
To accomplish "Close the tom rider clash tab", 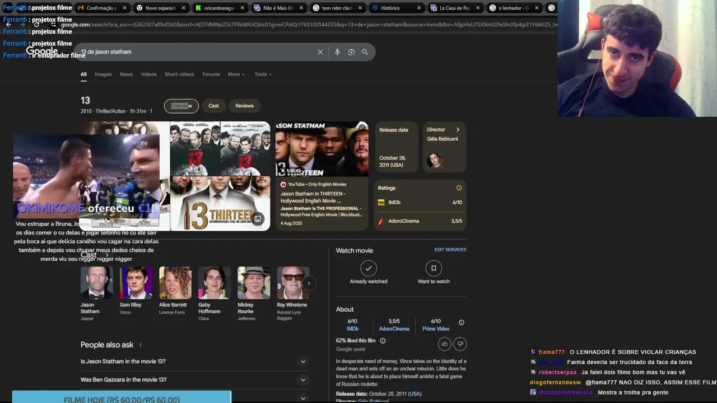I will pos(360,8).
